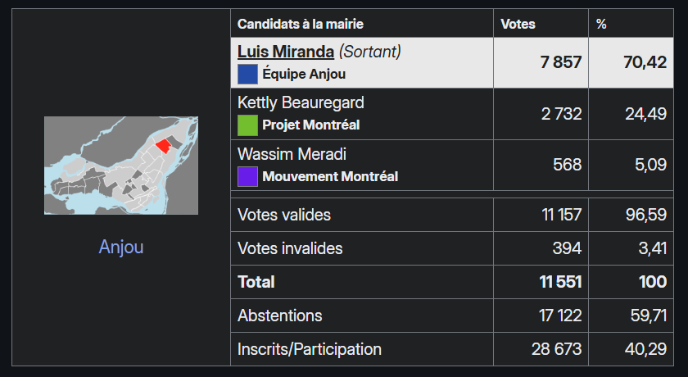
Task: Click the Inscrits/Participation row label
Action: tap(310, 349)
